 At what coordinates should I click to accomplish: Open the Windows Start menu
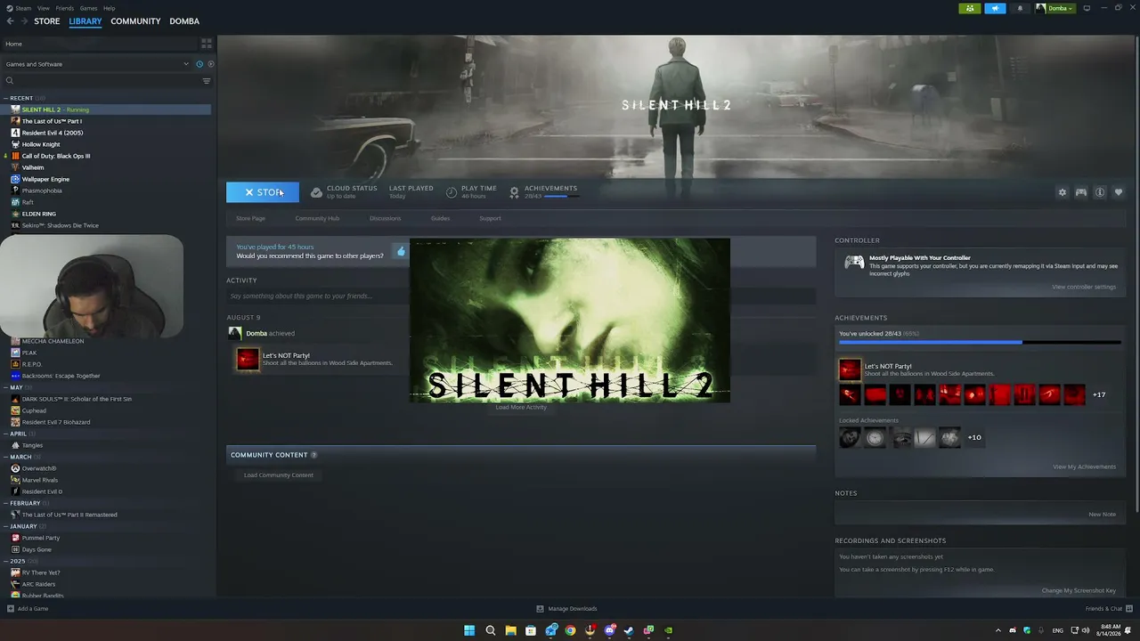[x=469, y=630]
